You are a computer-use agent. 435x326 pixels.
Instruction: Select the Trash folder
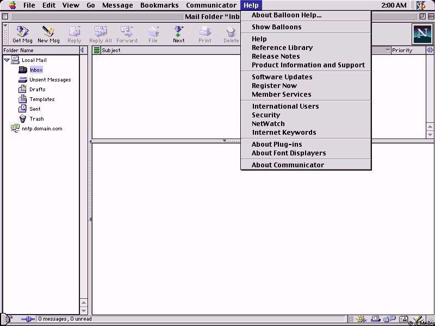[x=36, y=118]
